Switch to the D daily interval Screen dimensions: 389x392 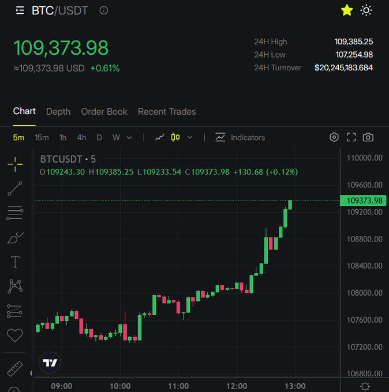99,138
